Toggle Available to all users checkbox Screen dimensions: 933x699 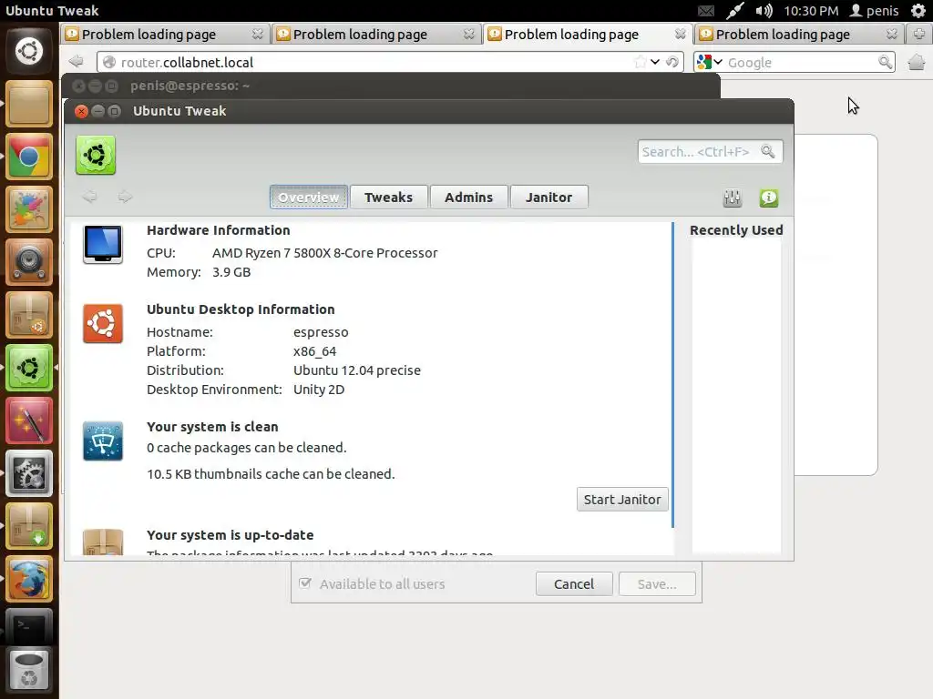(x=305, y=583)
